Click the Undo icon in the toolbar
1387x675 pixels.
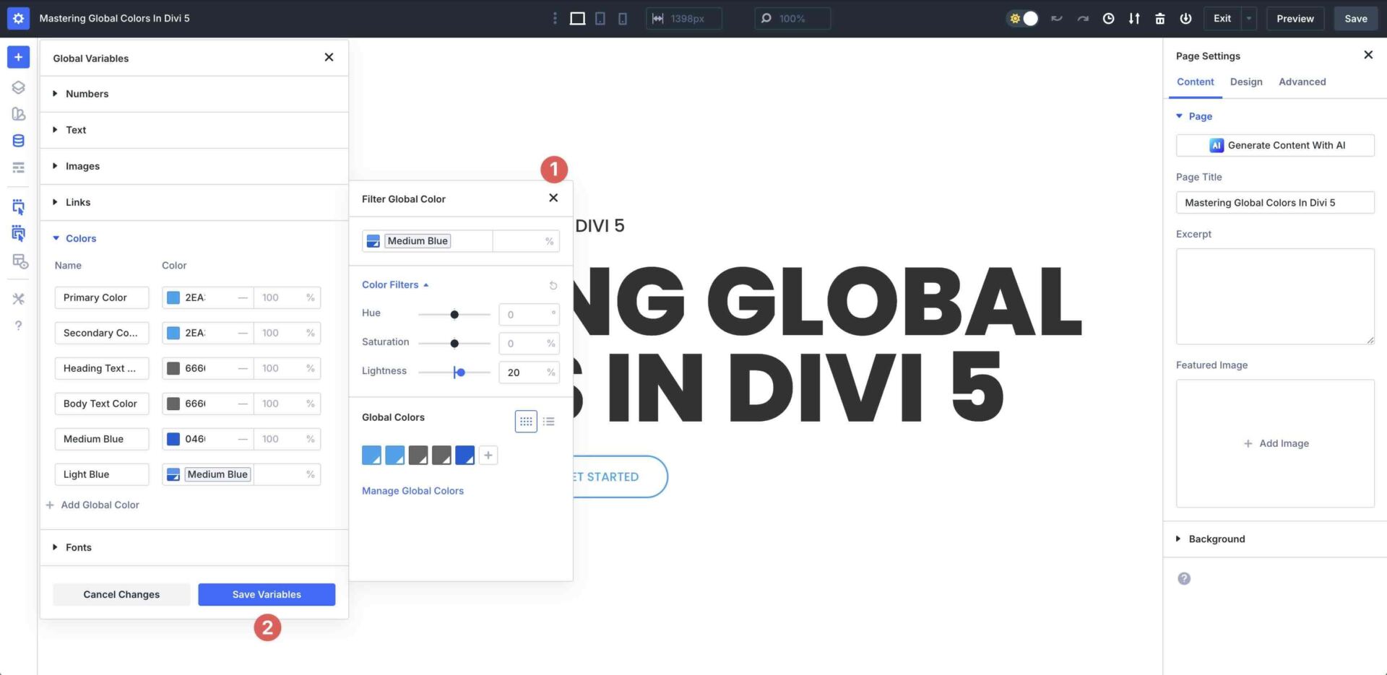[1056, 18]
